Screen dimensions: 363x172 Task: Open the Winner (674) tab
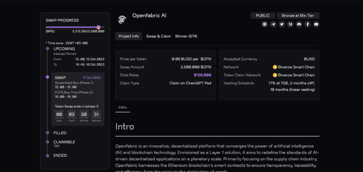pos(186,36)
